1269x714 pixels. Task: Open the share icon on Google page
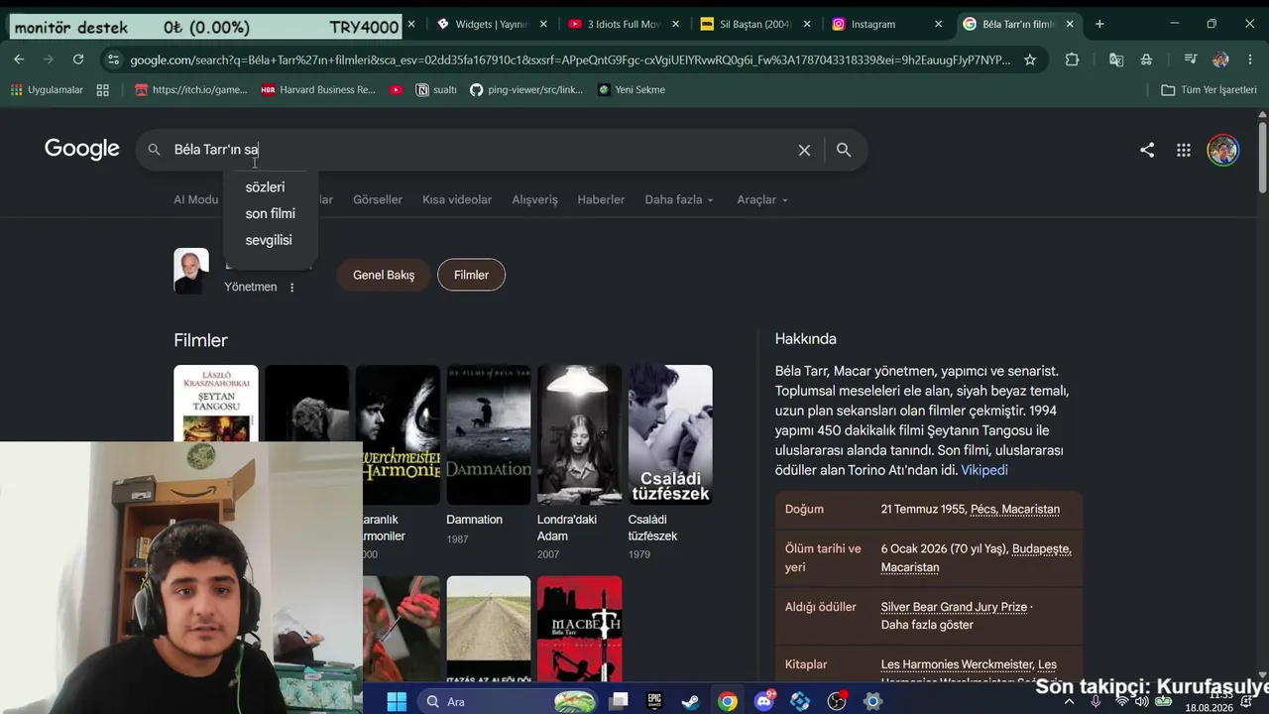[x=1147, y=150]
